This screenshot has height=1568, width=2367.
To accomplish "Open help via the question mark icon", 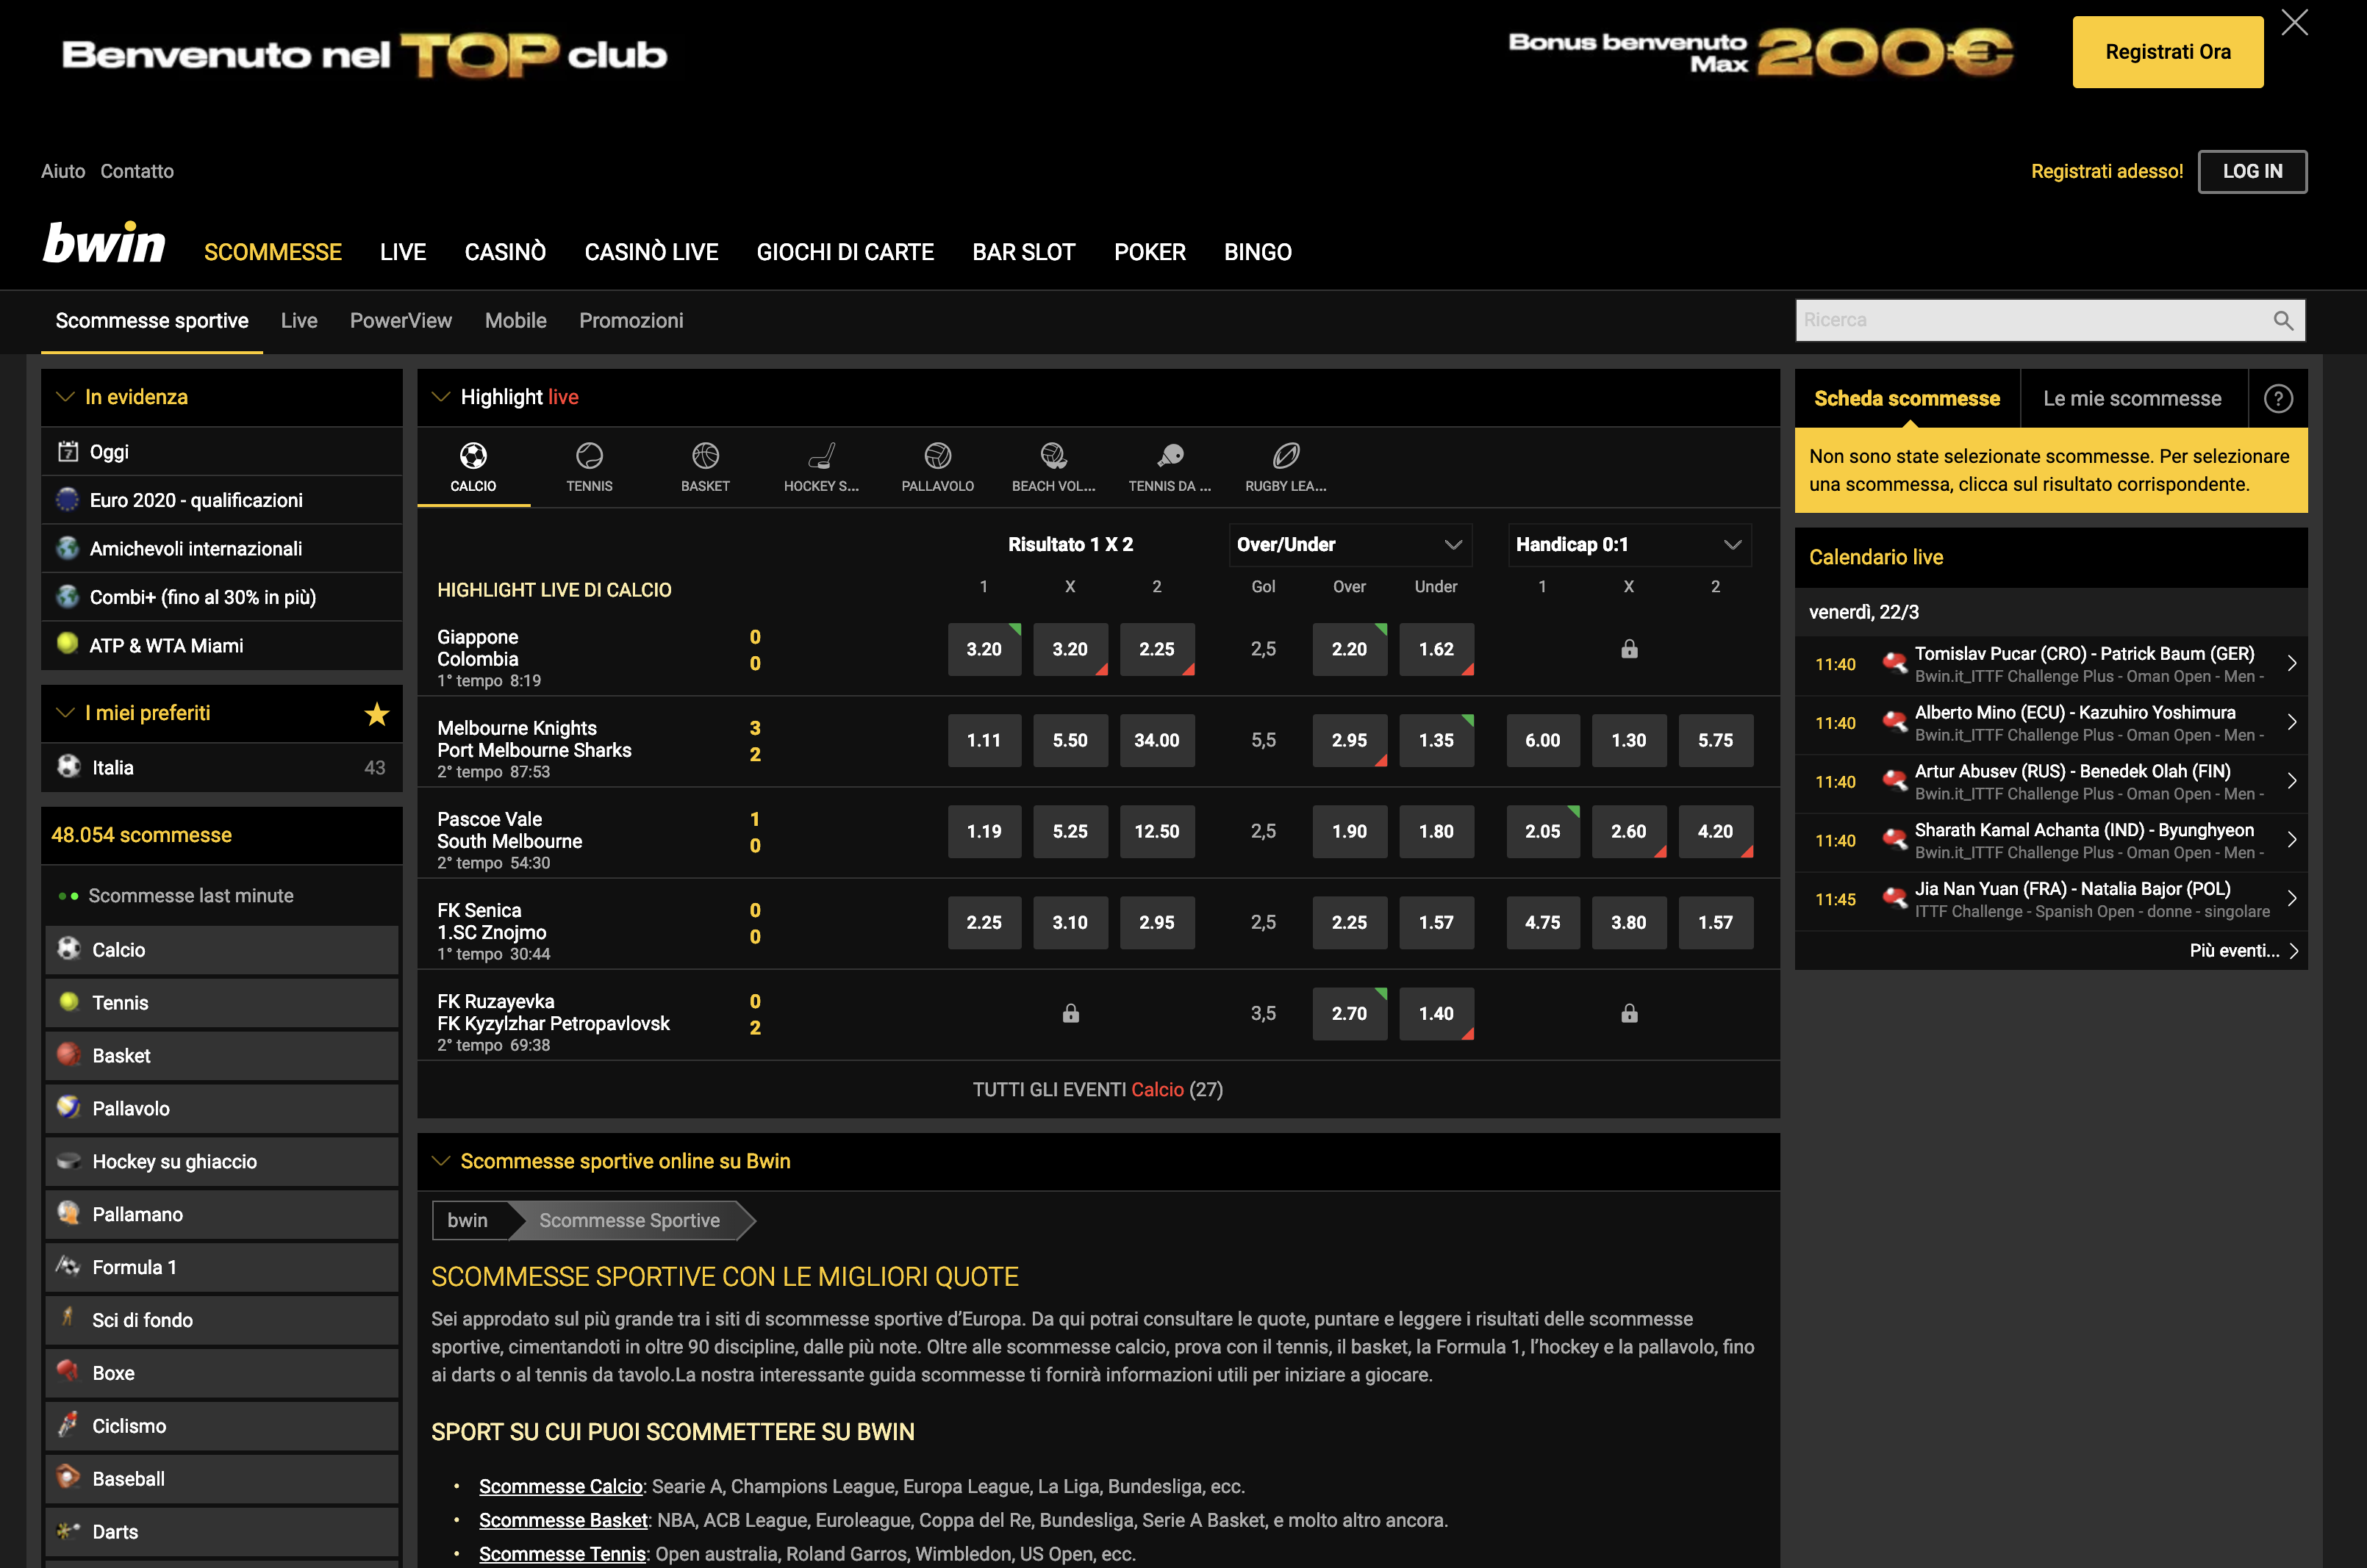I will pyautogui.click(x=2279, y=398).
